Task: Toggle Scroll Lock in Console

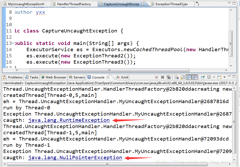Action: tap(183, 77)
